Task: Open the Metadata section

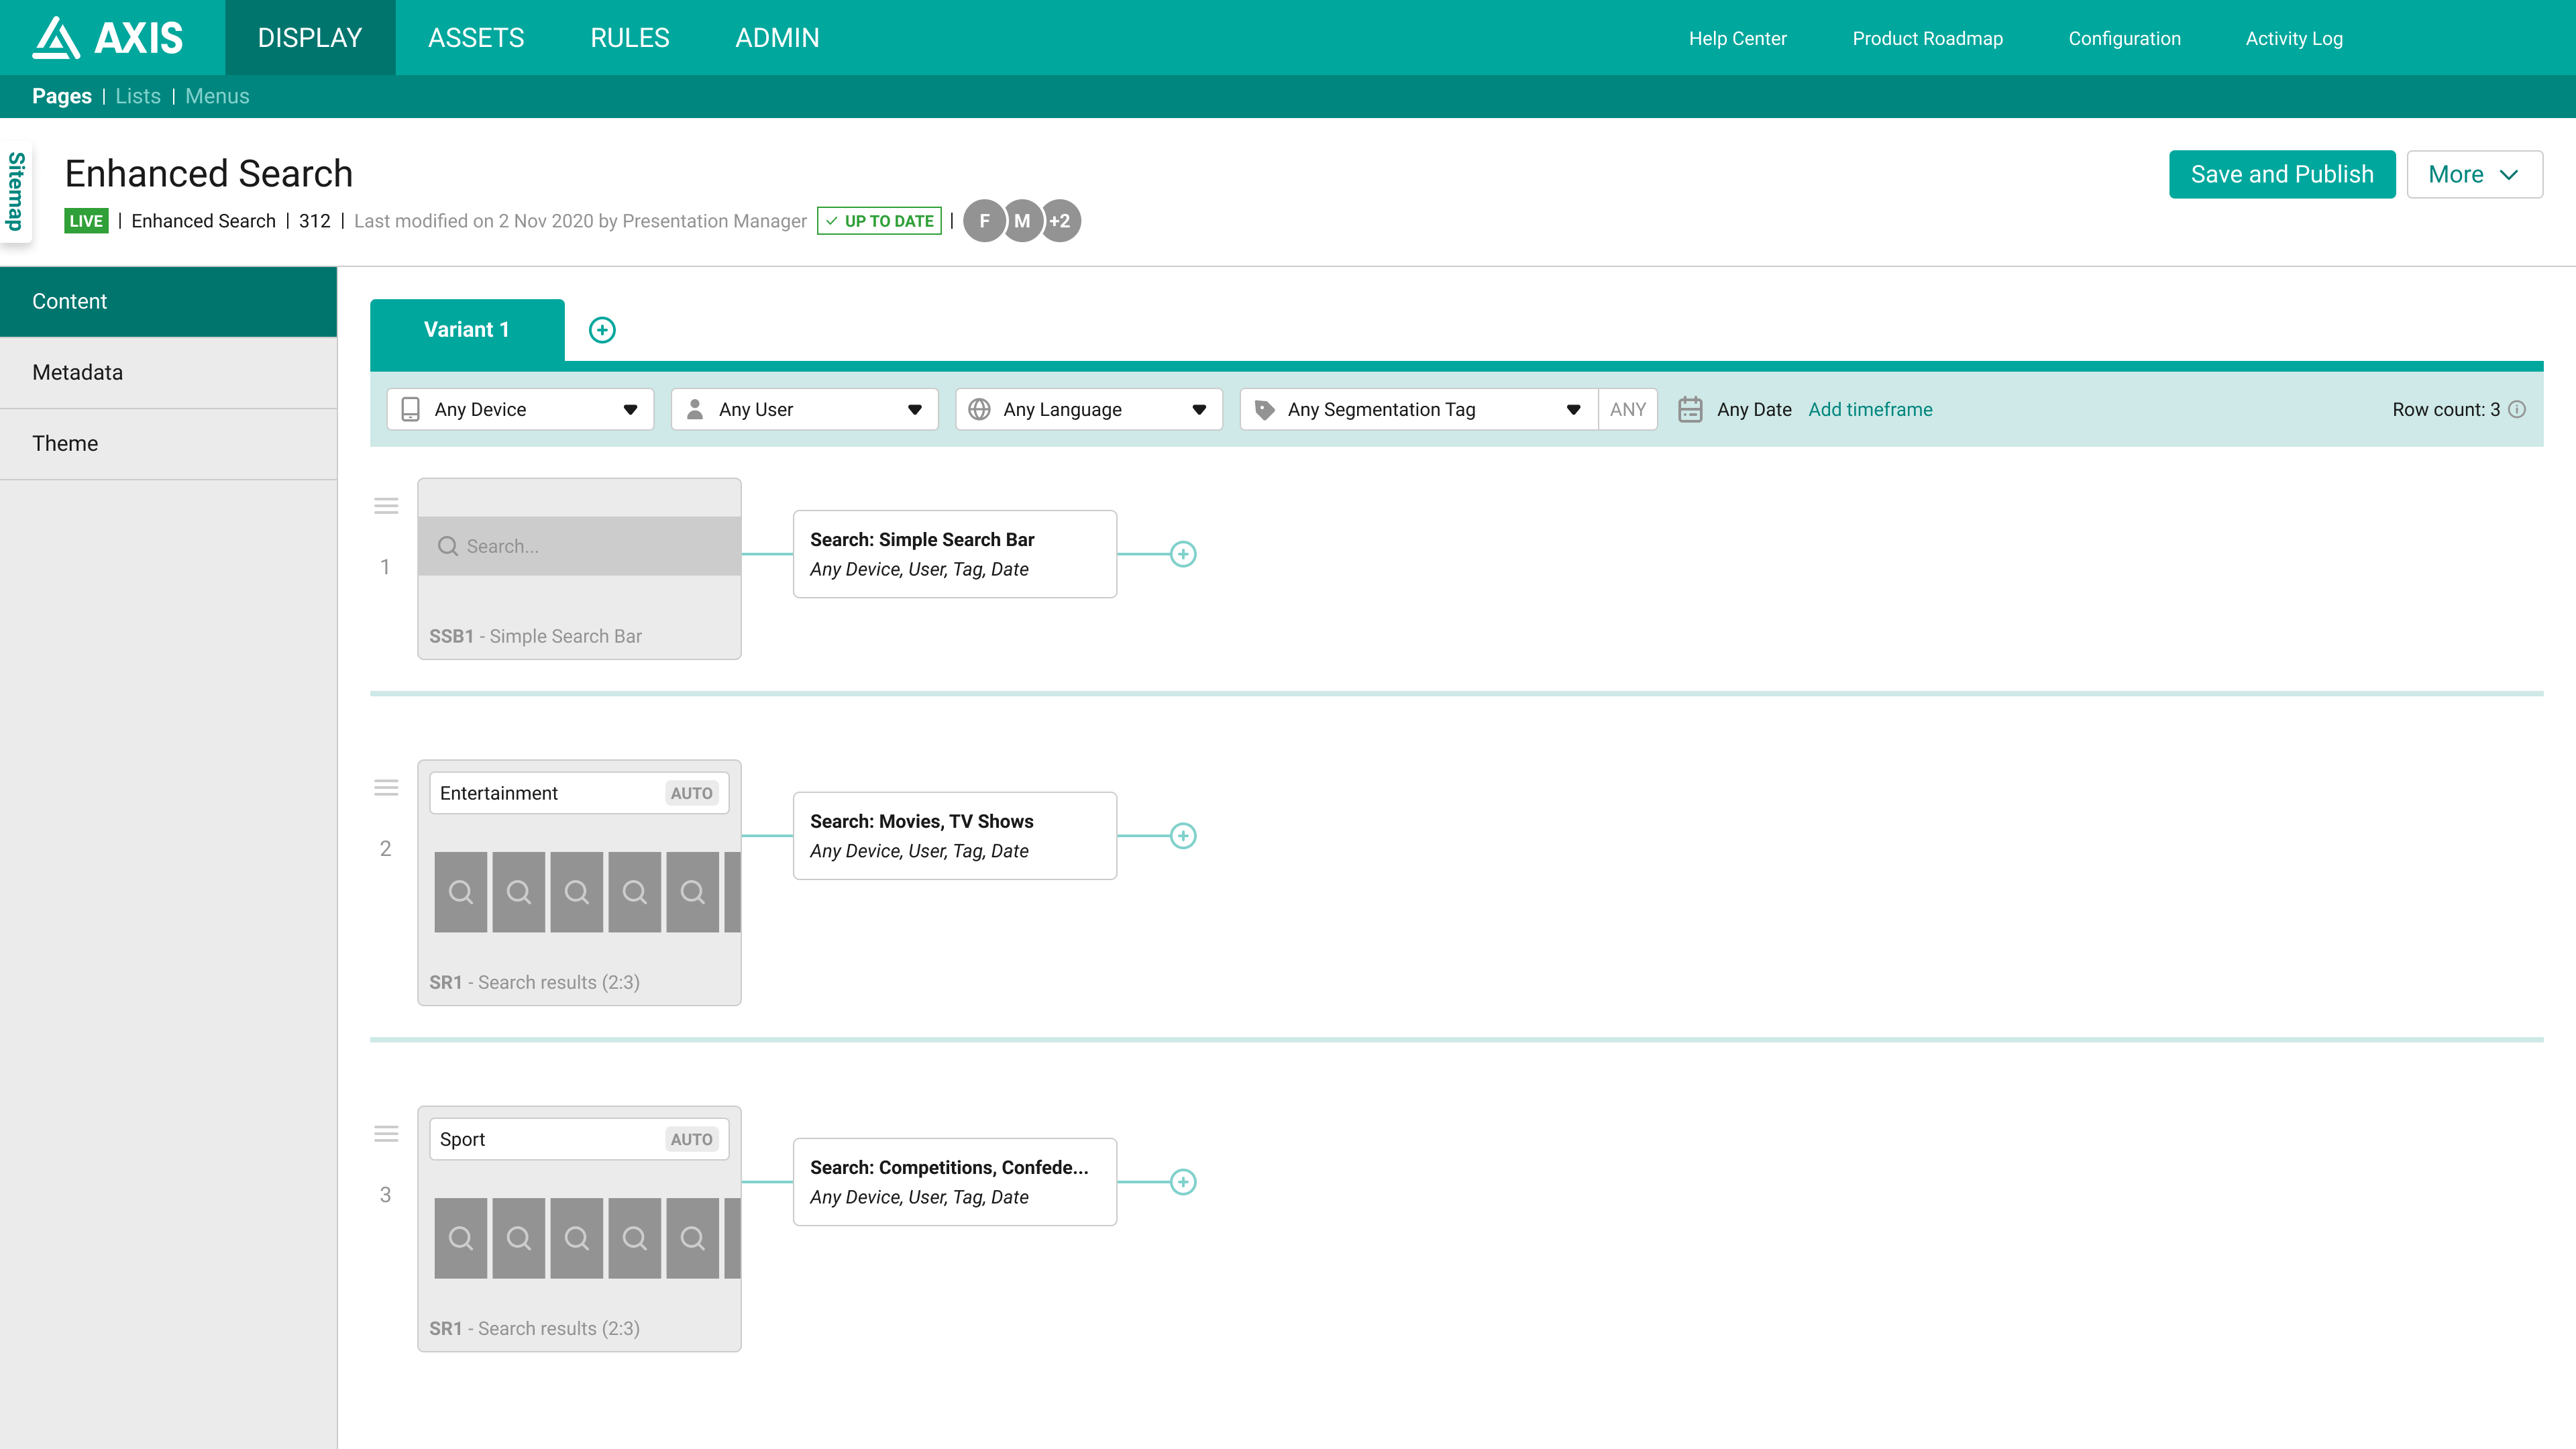Action: [x=168, y=372]
